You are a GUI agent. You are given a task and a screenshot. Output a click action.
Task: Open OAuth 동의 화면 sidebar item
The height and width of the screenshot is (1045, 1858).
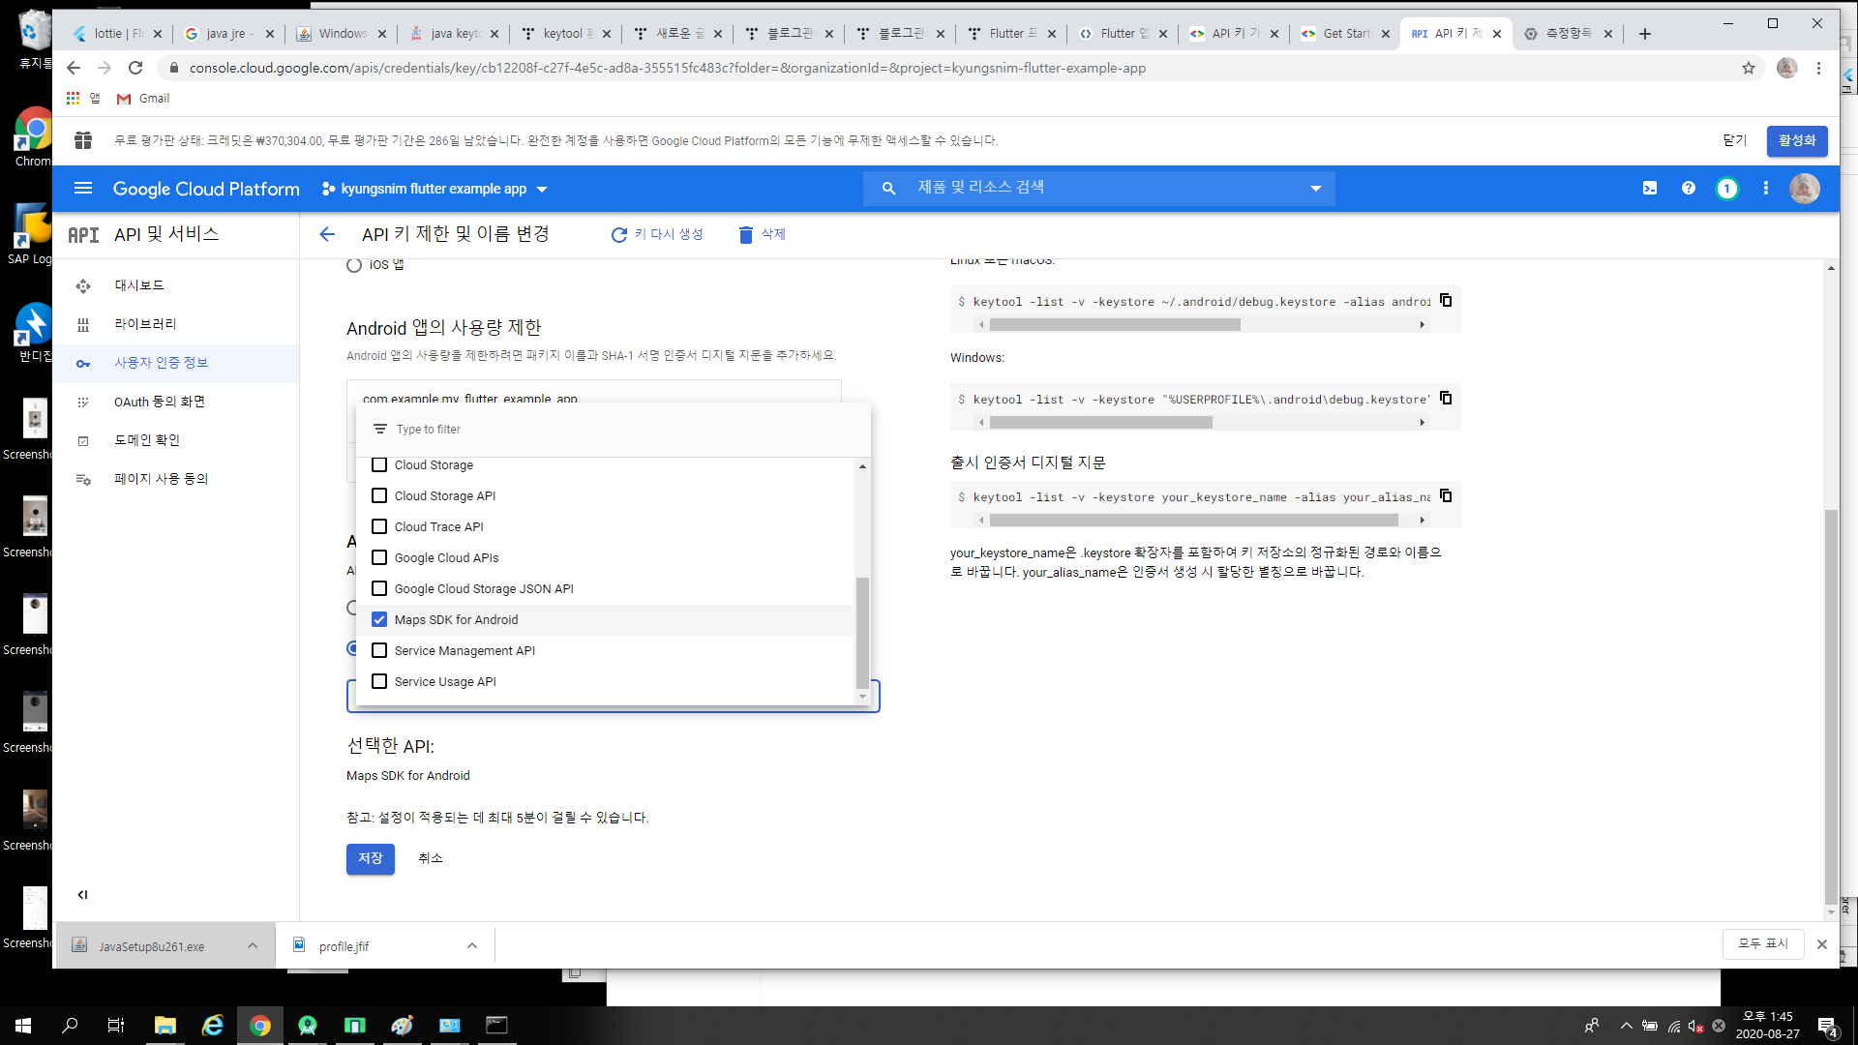(159, 402)
